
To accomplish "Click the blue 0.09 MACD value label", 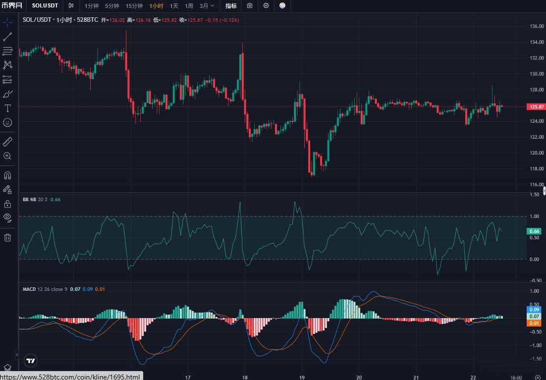I will pos(534,310).
